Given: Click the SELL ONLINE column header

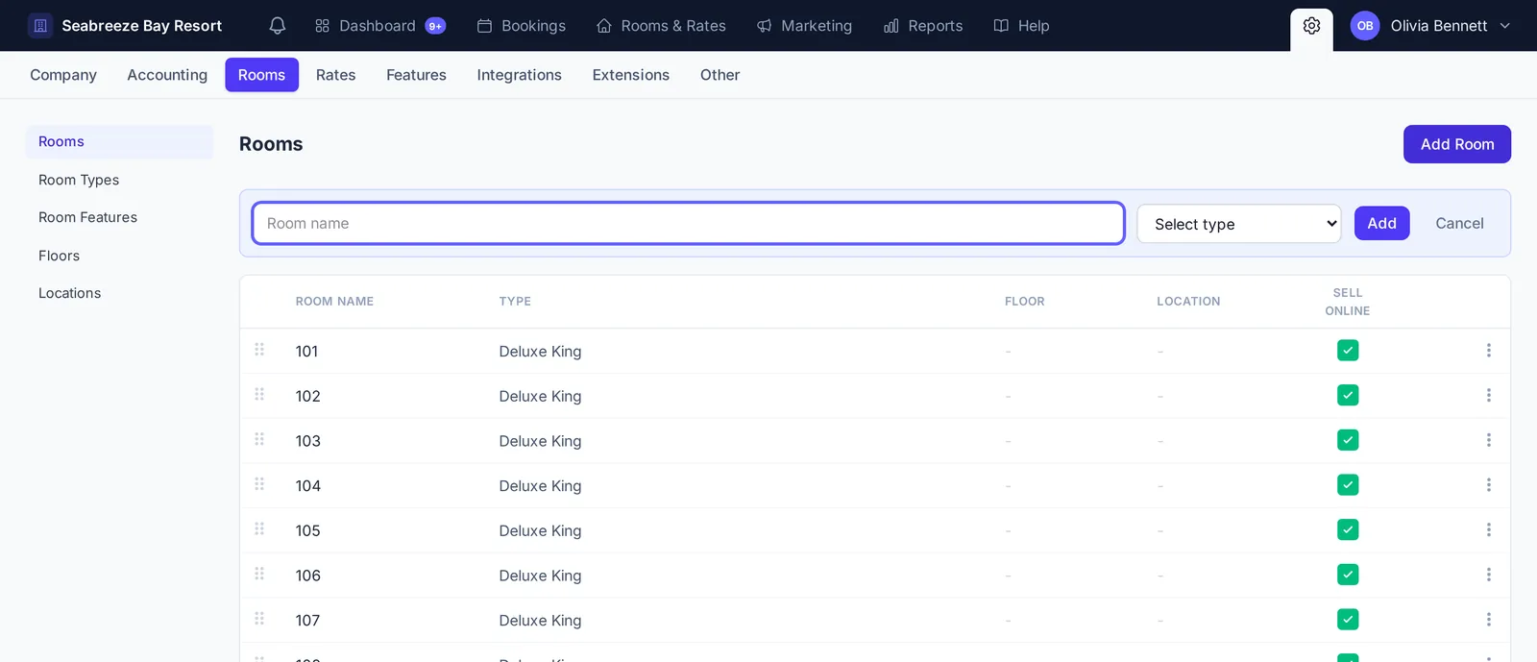Looking at the screenshot, I should point(1348,302).
